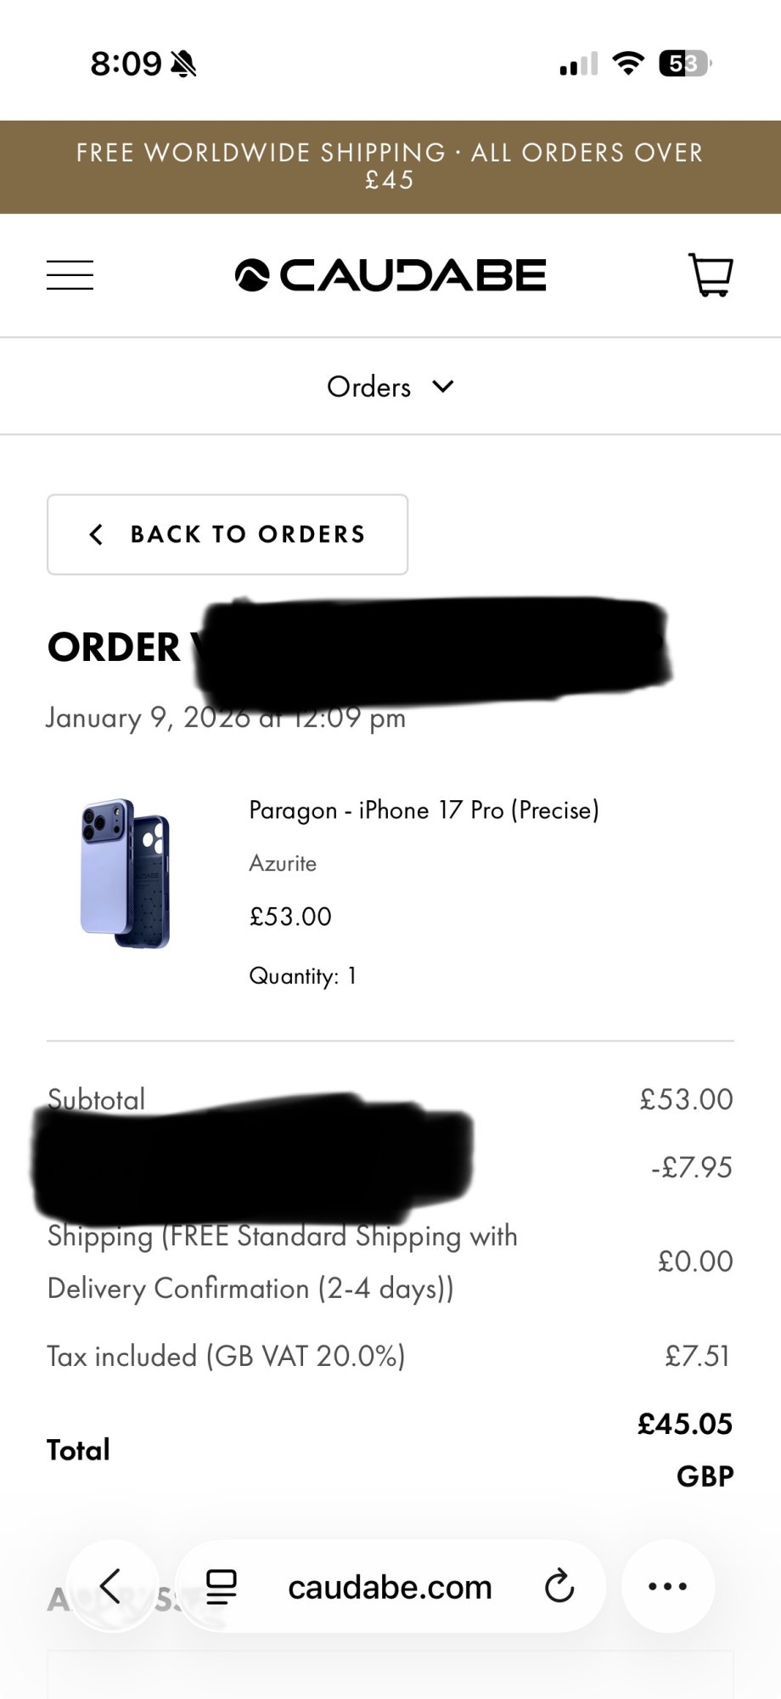This screenshot has height=1699, width=781.
Task: Select the Azurite variant text
Action: (283, 863)
